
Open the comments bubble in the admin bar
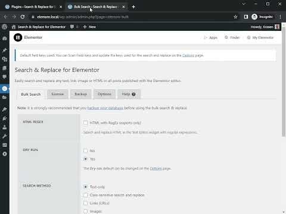tap(72, 27)
